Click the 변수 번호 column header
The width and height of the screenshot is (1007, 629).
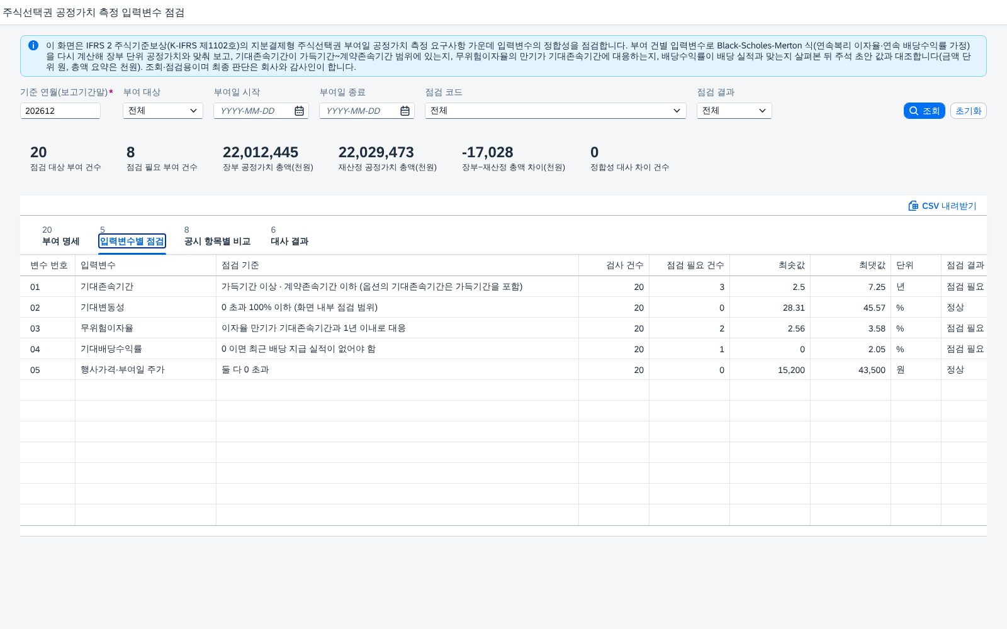tap(48, 265)
